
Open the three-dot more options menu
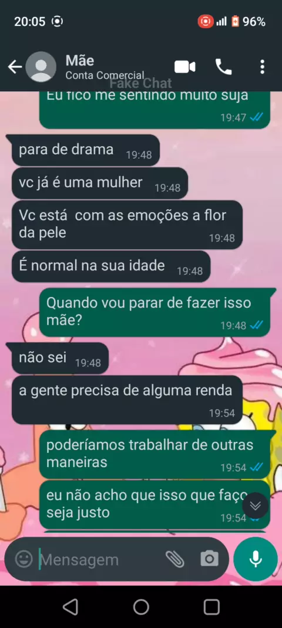(x=262, y=67)
